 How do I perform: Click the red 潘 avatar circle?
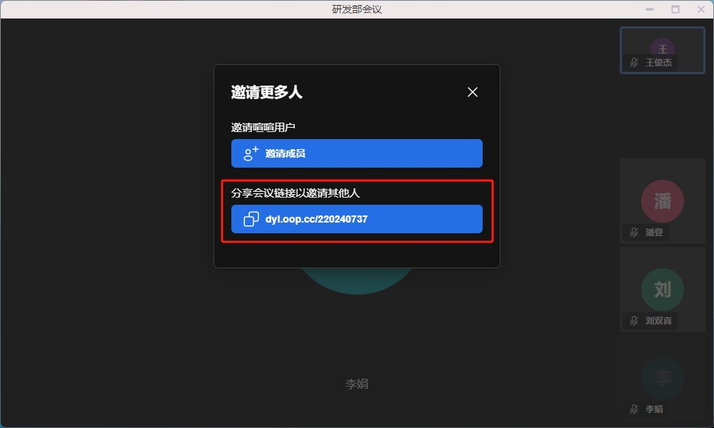pos(662,200)
